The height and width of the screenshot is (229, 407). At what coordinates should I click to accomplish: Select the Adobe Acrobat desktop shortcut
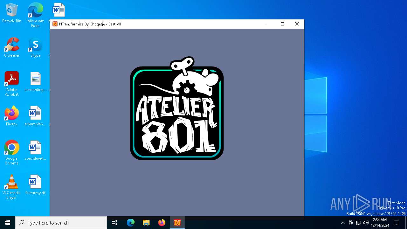point(12,84)
